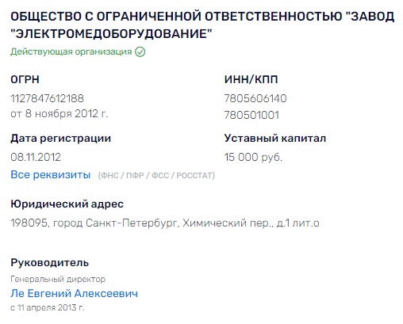
Task: Click the ФНС / ПФР / ФСС / РОССТАТ note
Action: coord(156,176)
